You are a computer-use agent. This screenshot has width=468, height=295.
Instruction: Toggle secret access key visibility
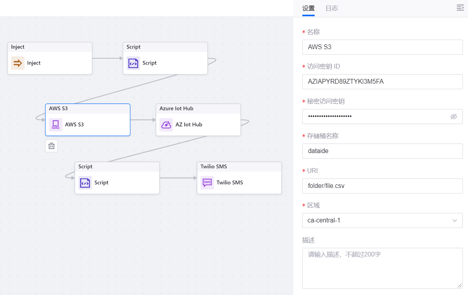click(454, 117)
